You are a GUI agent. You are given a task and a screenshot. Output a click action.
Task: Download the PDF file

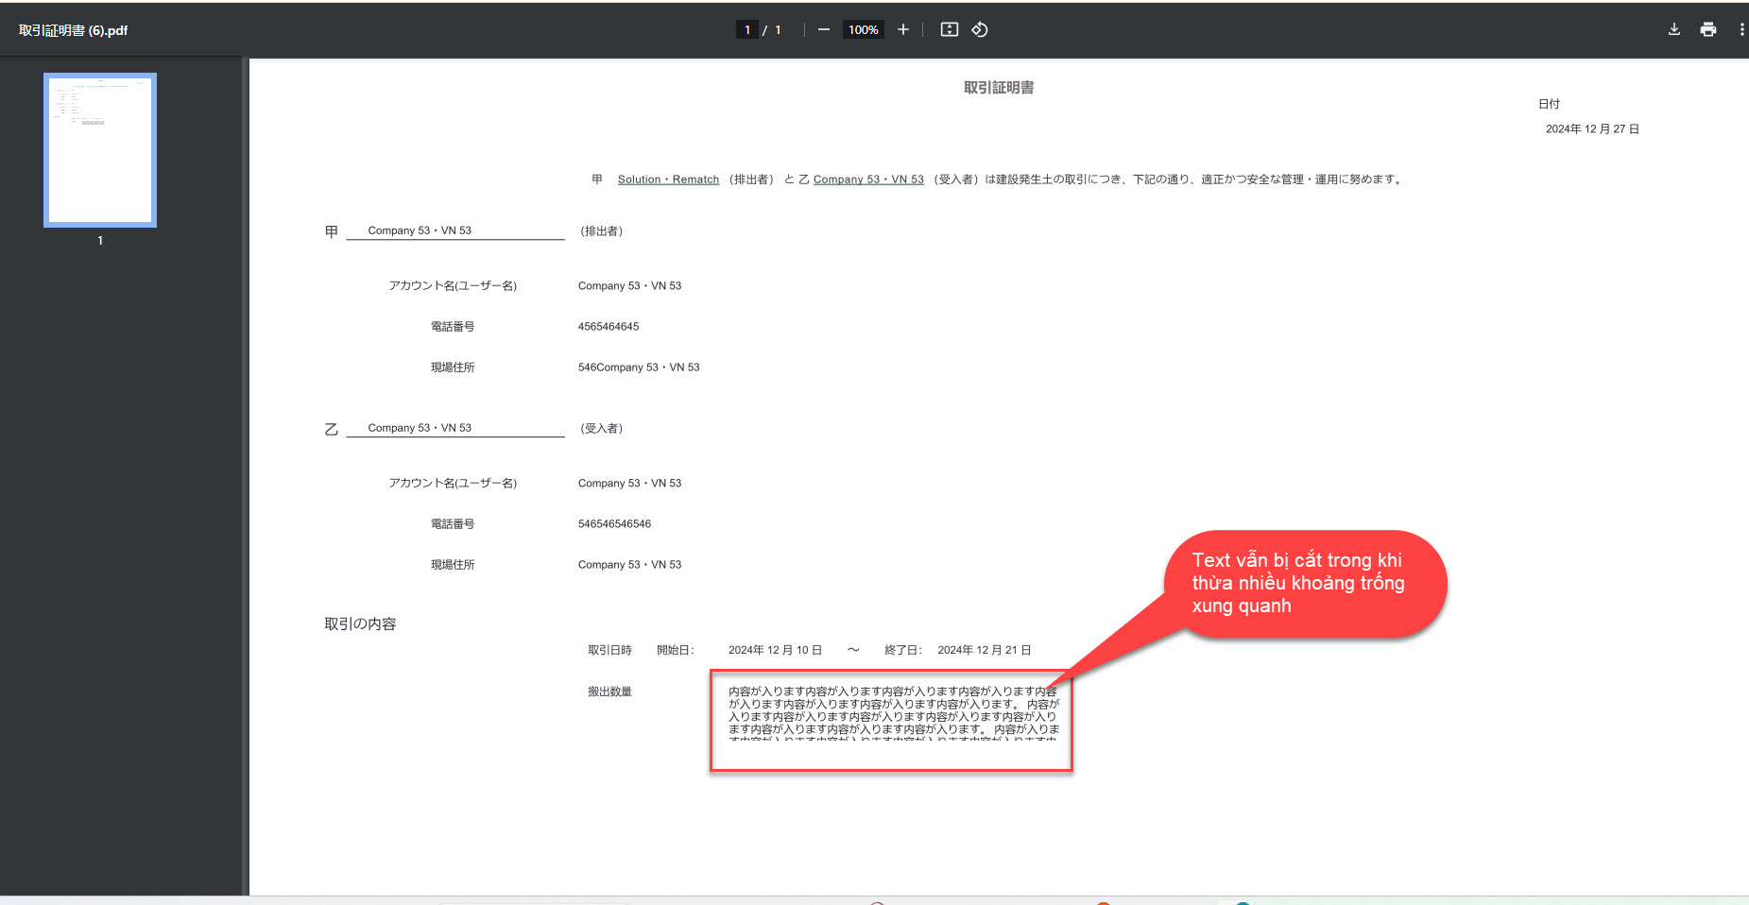(x=1673, y=30)
